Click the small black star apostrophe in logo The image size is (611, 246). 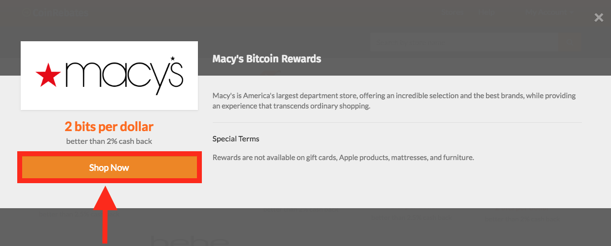[x=172, y=59]
